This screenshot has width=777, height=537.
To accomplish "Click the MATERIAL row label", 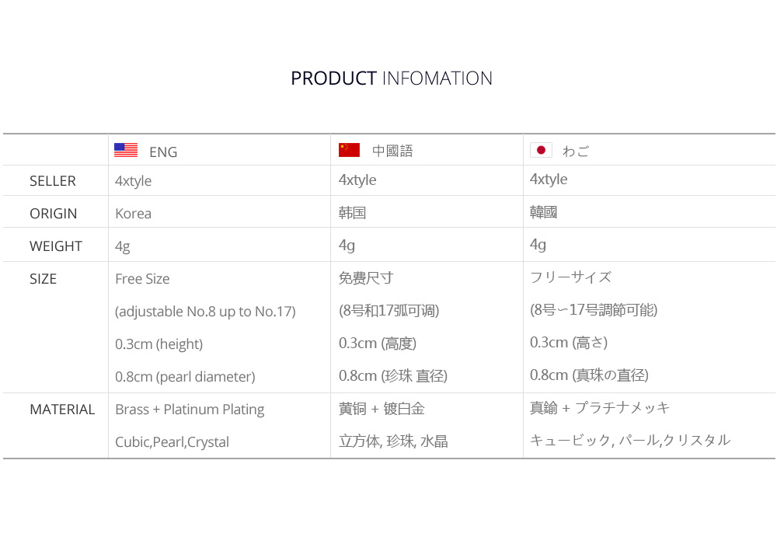I will click(62, 409).
